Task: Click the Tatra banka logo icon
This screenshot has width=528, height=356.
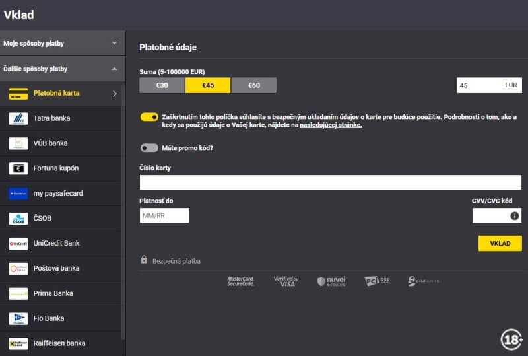Action: pyautogui.click(x=18, y=118)
